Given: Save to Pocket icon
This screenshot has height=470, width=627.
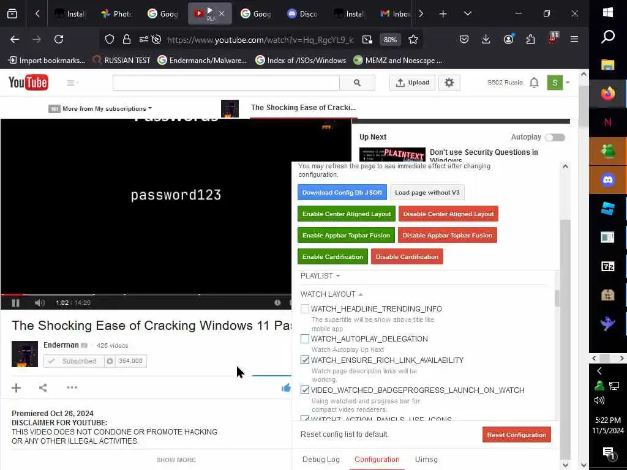Looking at the screenshot, I should 464,39.
